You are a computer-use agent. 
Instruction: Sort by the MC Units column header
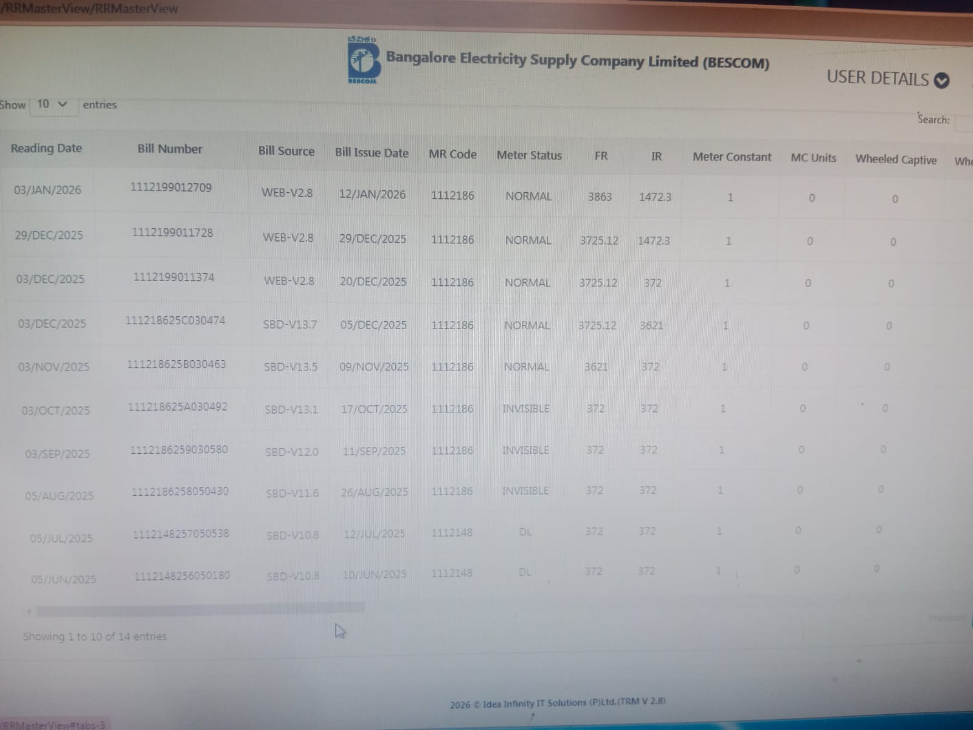point(814,158)
